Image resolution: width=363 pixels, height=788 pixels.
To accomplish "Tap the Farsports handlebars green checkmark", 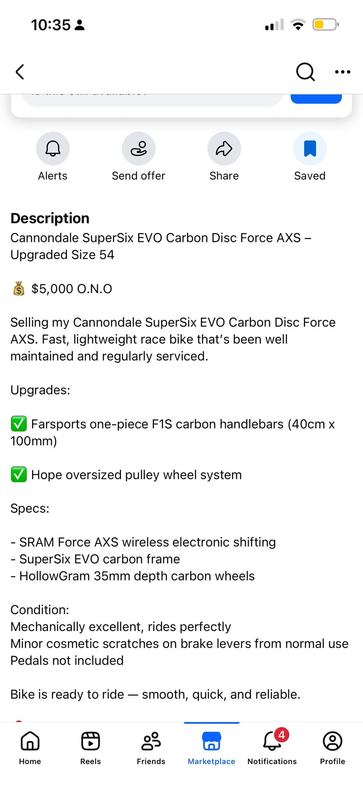I will pyautogui.click(x=19, y=424).
